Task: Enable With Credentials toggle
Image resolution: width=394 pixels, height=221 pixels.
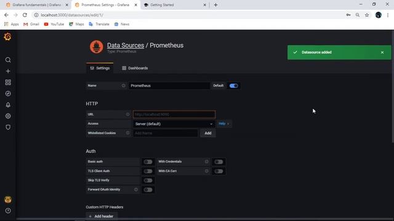Action: tap(219, 162)
